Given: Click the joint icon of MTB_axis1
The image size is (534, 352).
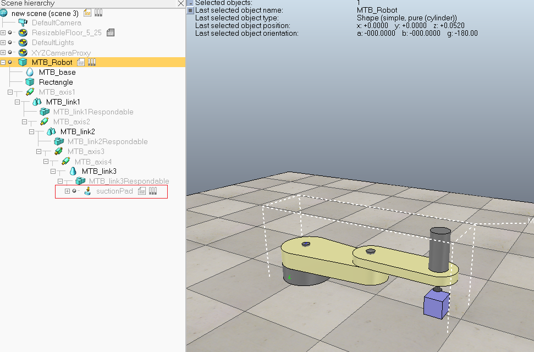Looking at the screenshot, I should (30, 92).
